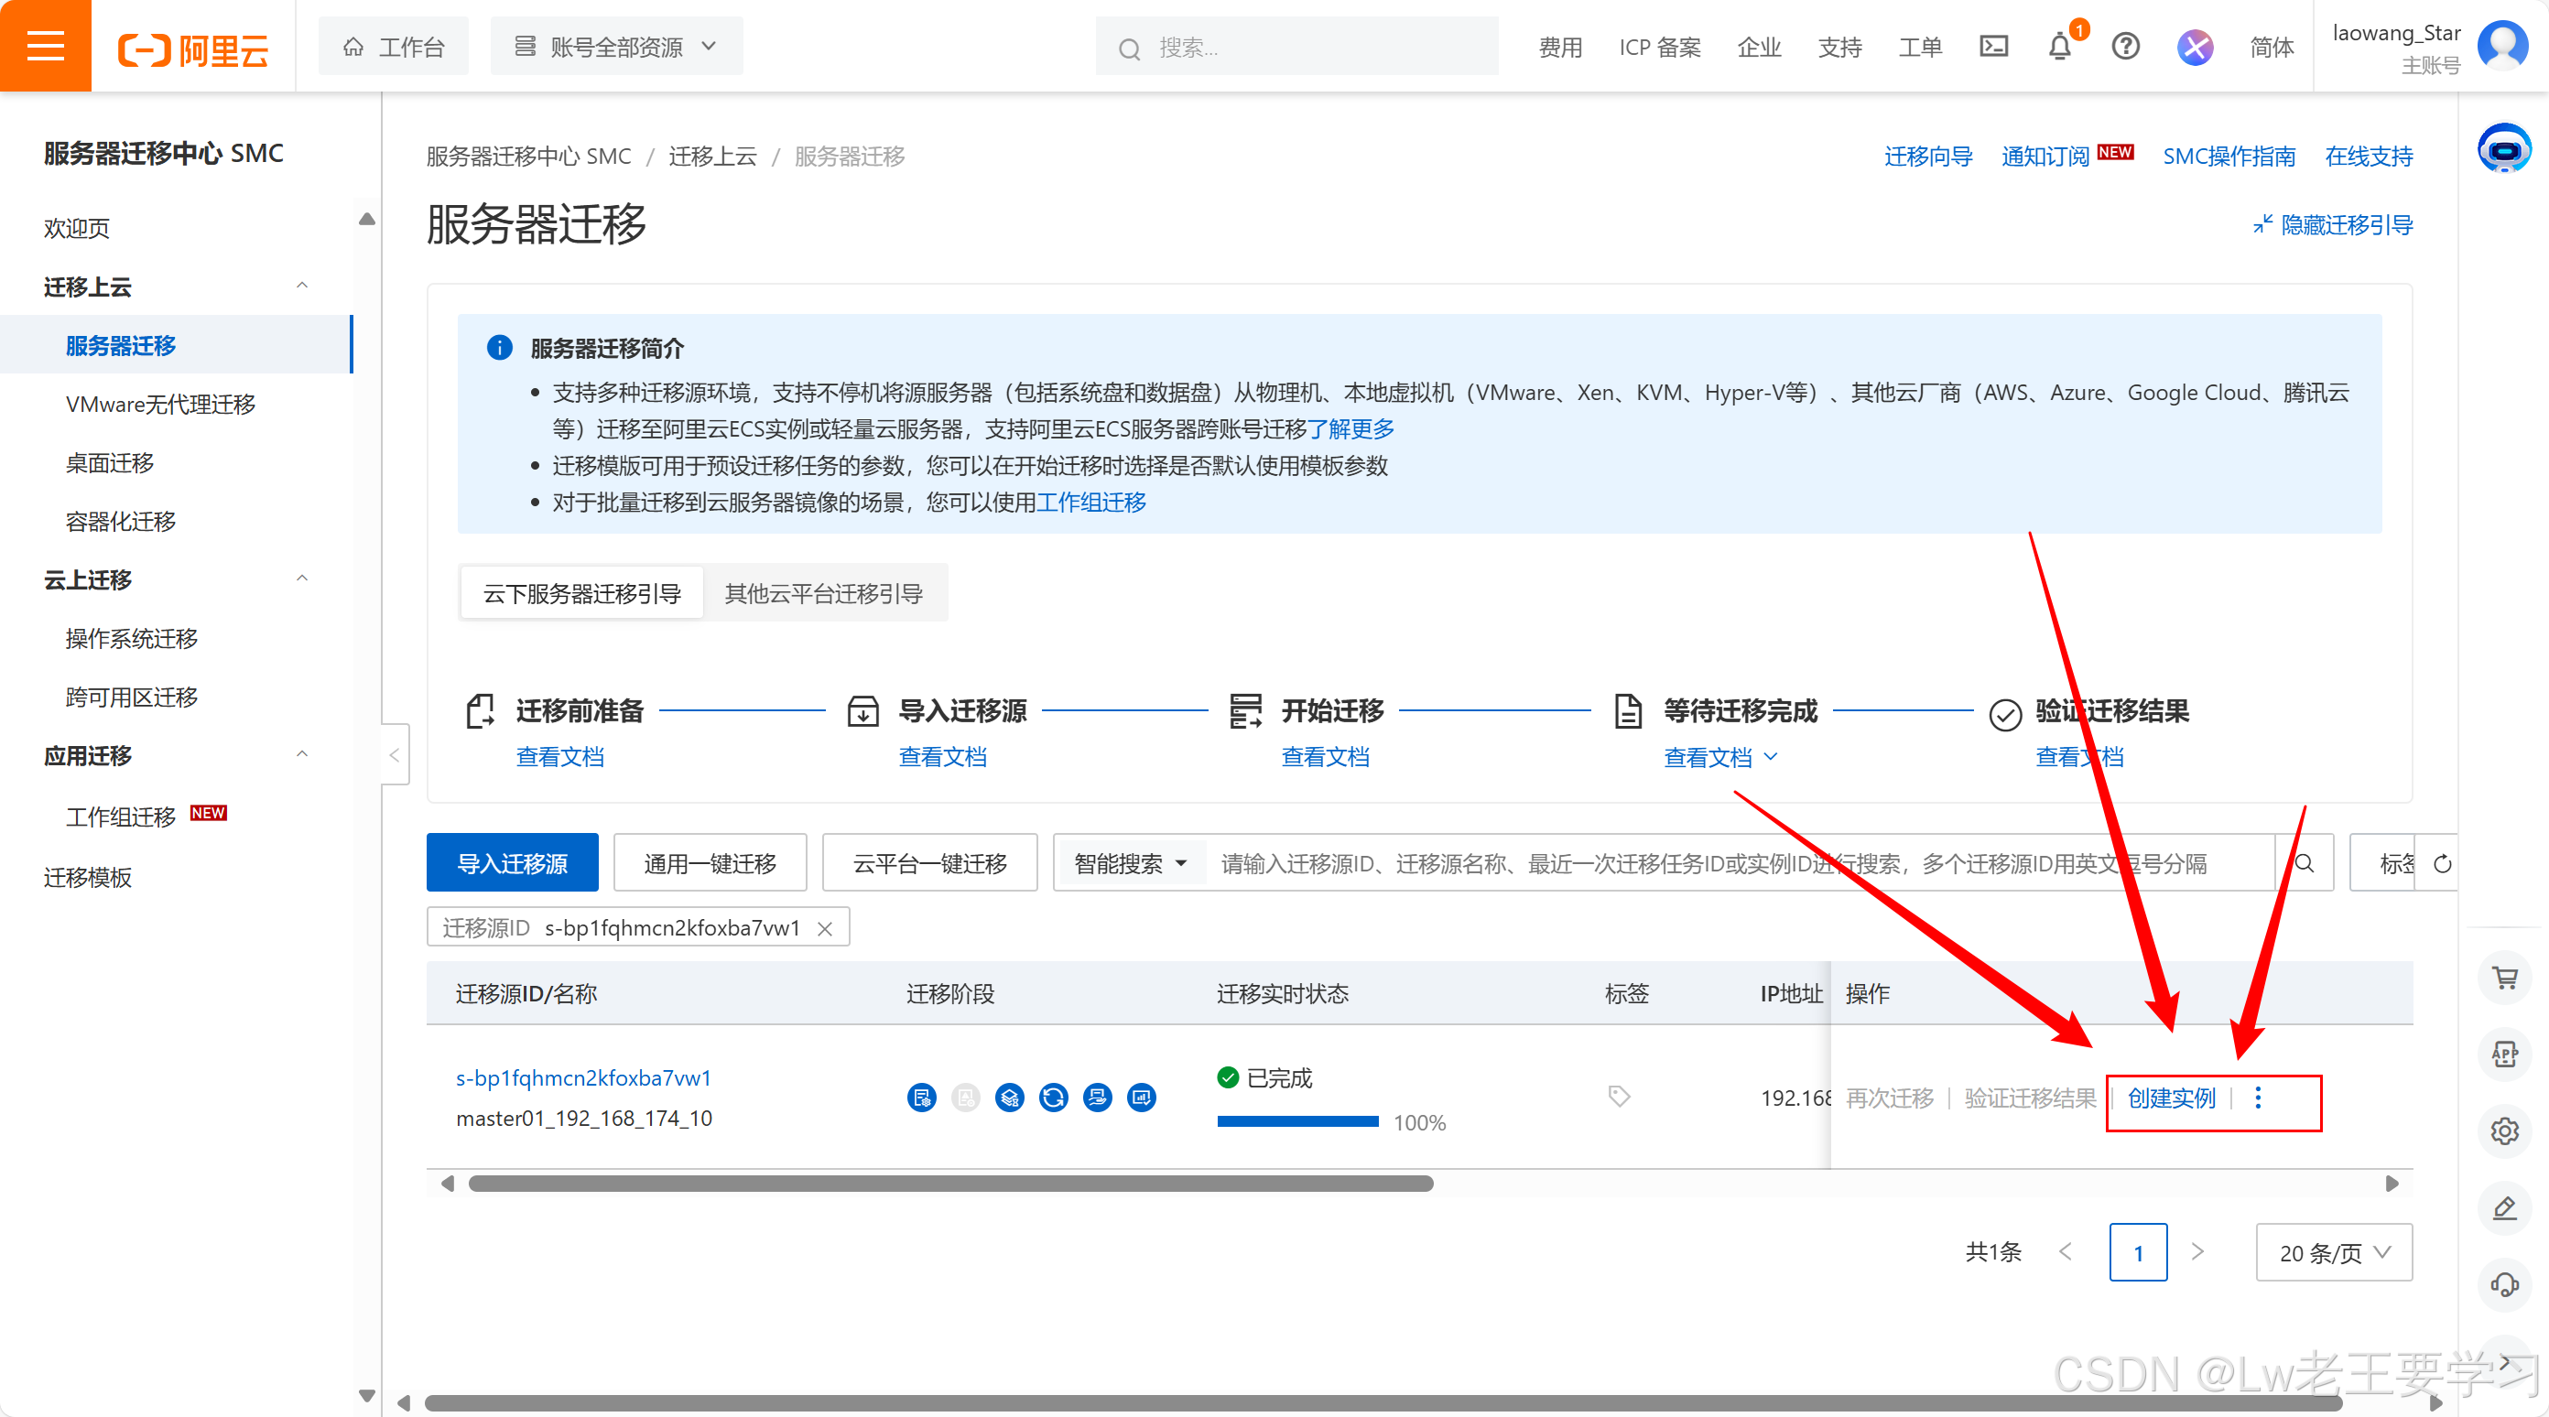Open the settings gear sidebar icon
Viewport: 2549px width, 1417px height.
tap(2504, 1131)
